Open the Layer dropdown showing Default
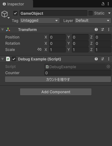 [93, 20]
